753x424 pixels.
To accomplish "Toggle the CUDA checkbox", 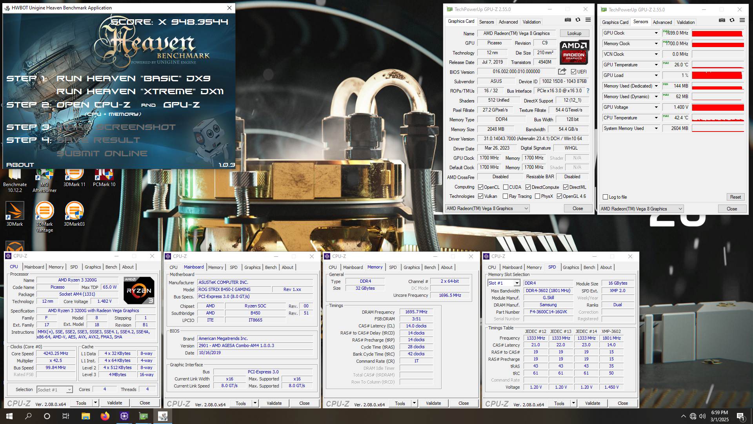I will (x=506, y=187).
